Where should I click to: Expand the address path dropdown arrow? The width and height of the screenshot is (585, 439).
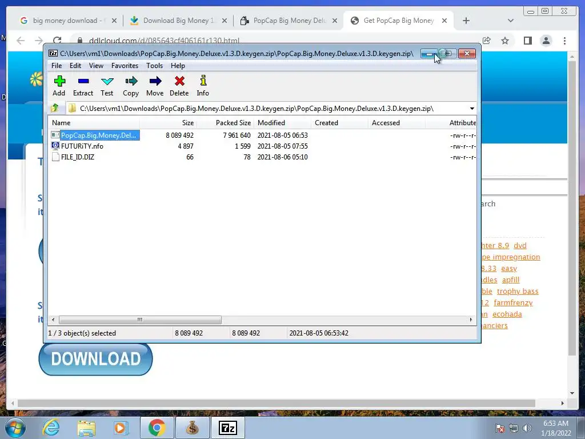tap(472, 109)
